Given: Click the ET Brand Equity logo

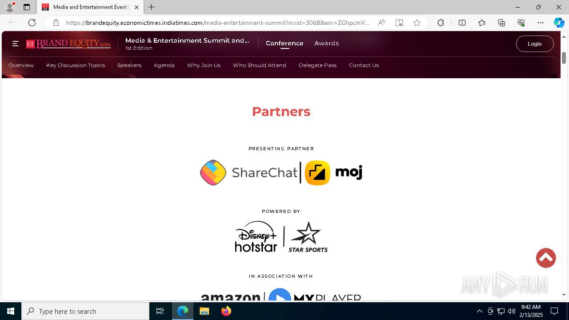Looking at the screenshot, I should (x=68, y=44).
